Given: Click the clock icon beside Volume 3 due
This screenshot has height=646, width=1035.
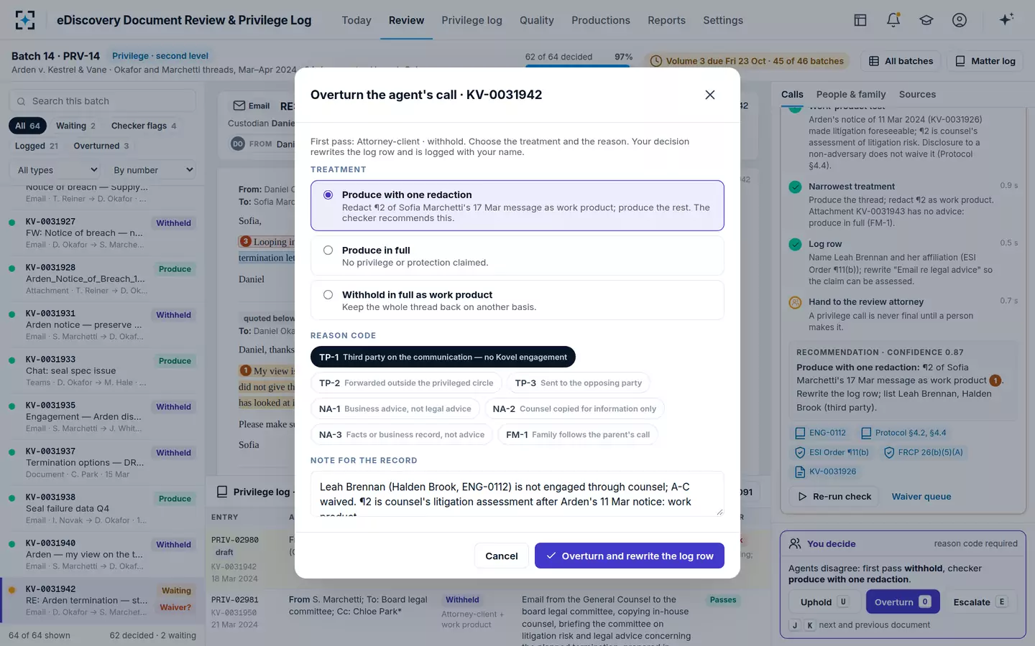Looking at the screenshot, I should (656, 61).
